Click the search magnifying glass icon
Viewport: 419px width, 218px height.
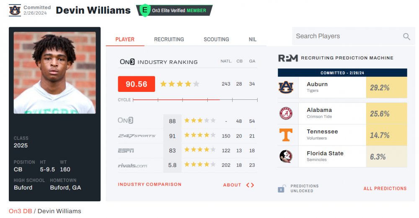point(406,36)
